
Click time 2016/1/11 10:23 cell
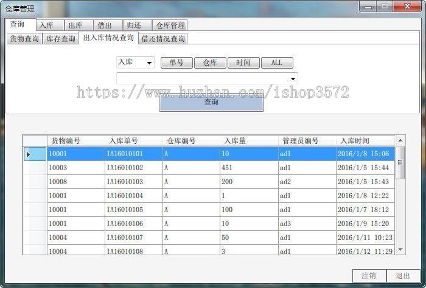click(365, 238)
